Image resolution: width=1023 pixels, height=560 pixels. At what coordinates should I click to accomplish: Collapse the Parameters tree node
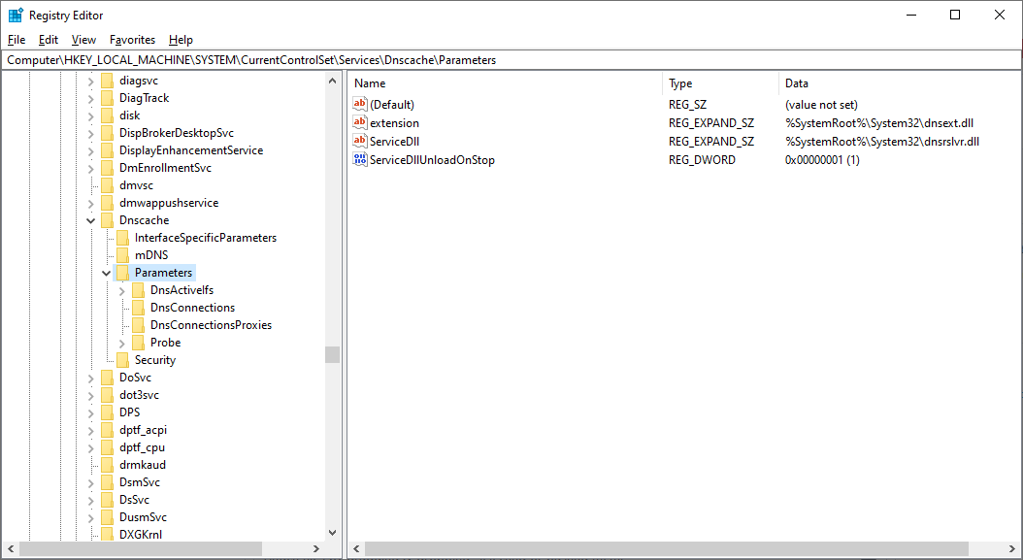click(107, 273)
